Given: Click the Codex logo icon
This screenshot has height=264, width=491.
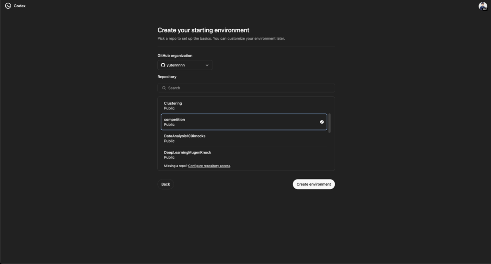Looking at the screenshot, I should point(8,6).
